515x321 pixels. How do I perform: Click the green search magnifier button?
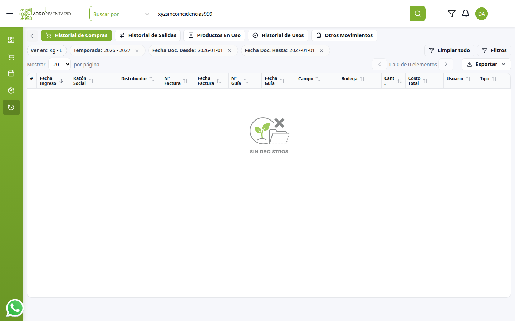[417, 14]
